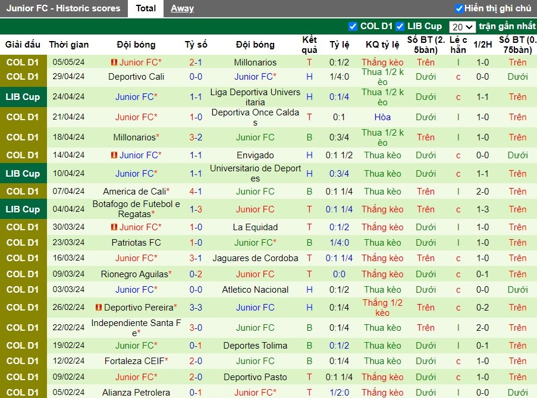Open Universitario de Deportes team link
The image size is (537, 398).
click(255, 173)
